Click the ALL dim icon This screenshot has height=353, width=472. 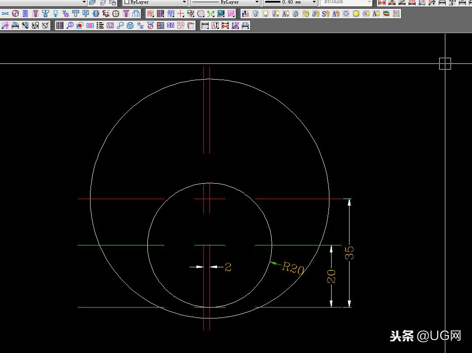pyautogui.click(x=396, y=14)
